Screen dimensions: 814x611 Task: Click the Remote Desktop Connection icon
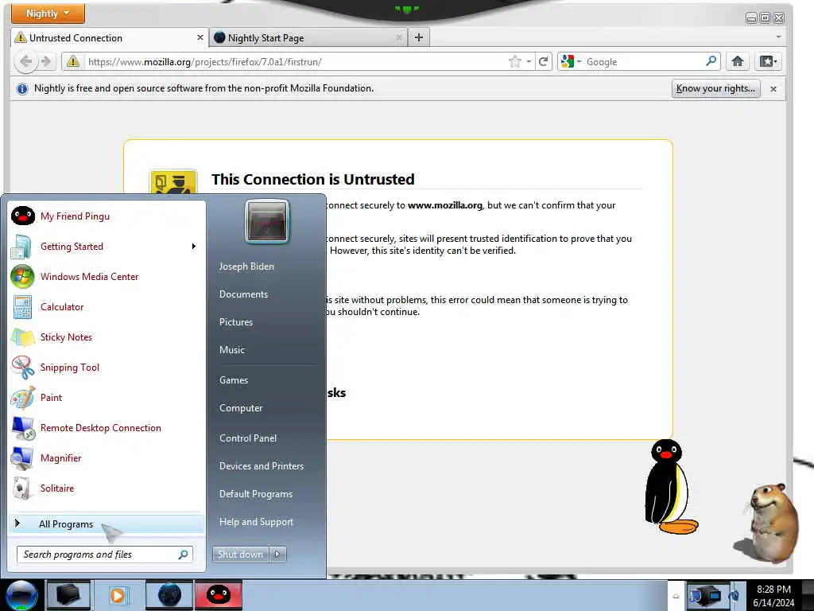tap(23, 428)
